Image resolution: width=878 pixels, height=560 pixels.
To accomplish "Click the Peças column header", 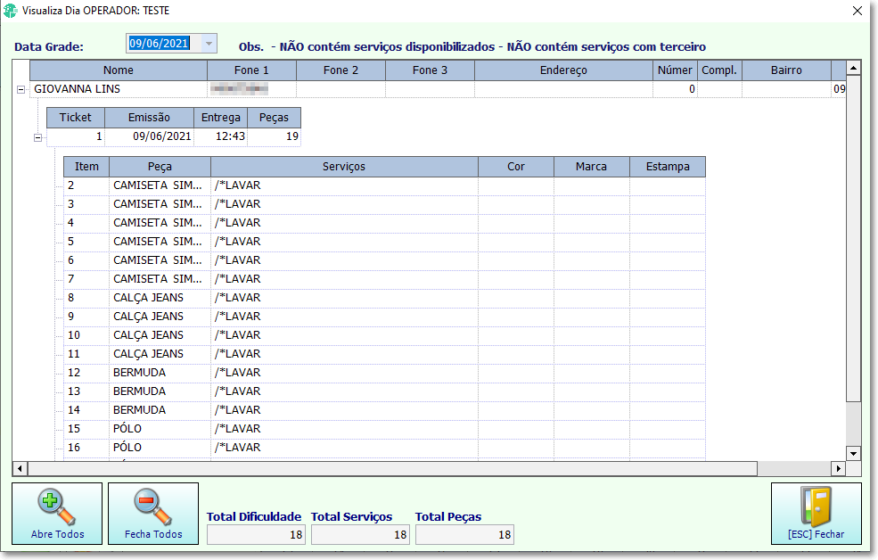I will point(274,118).
